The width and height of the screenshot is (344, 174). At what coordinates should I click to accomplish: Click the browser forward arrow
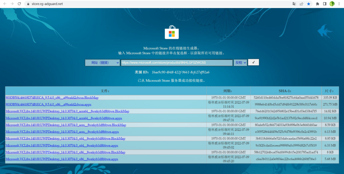pos(12,4)
